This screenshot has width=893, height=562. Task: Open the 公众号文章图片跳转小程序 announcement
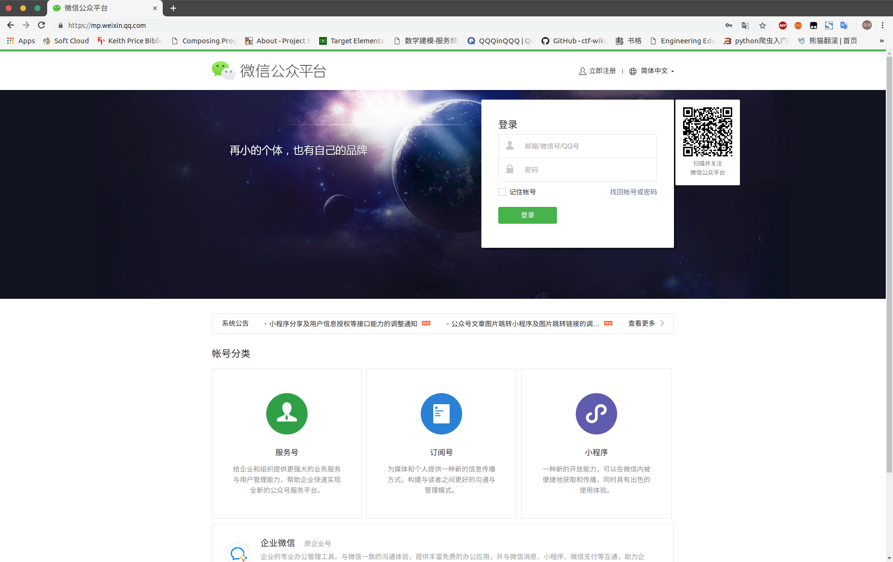point(525,324)
